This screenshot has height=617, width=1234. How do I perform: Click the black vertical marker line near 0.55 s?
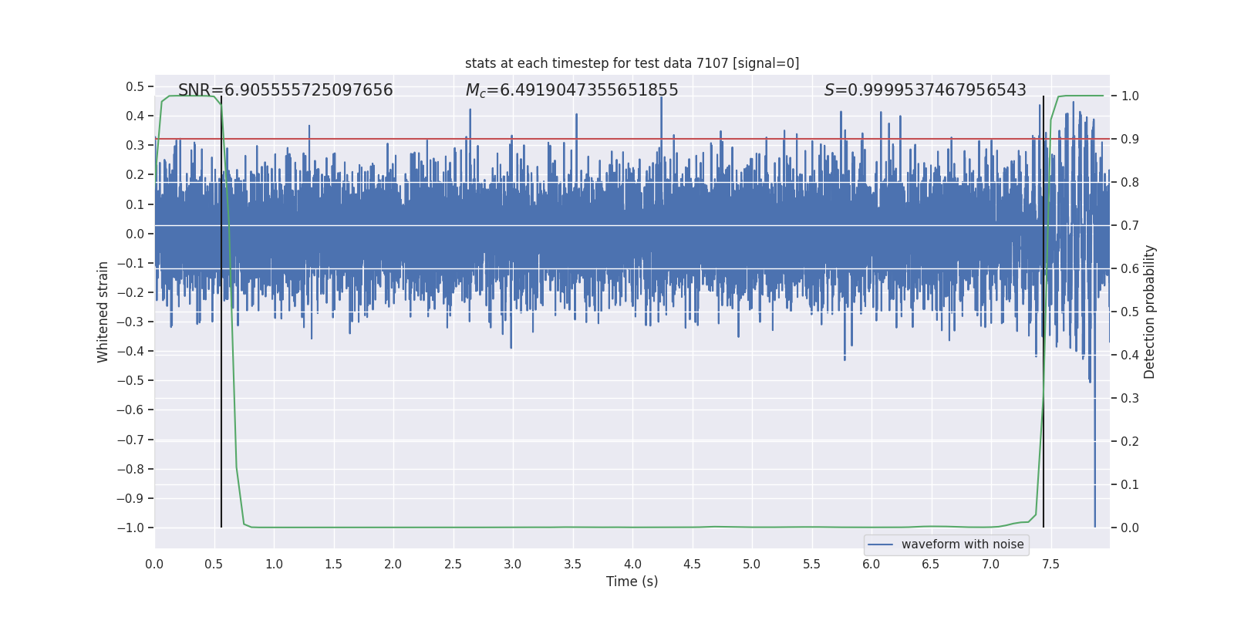[221, 312]
